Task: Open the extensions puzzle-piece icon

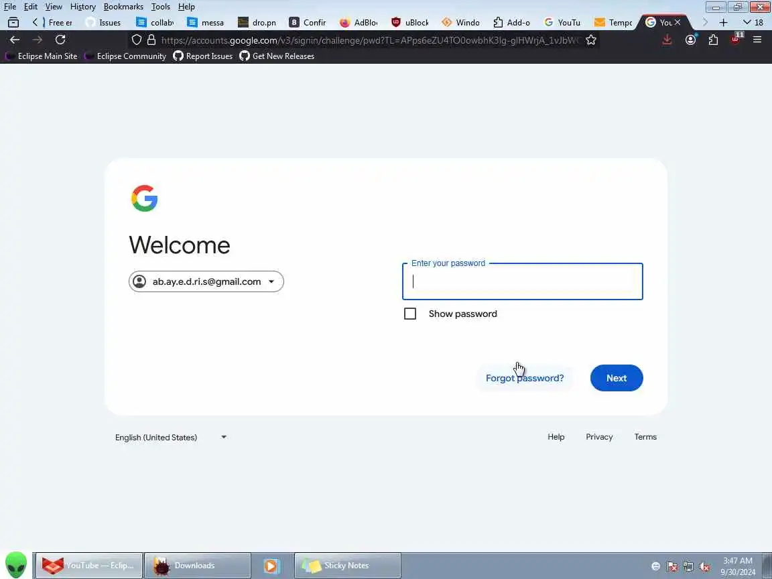Action: tap(714, 40)
